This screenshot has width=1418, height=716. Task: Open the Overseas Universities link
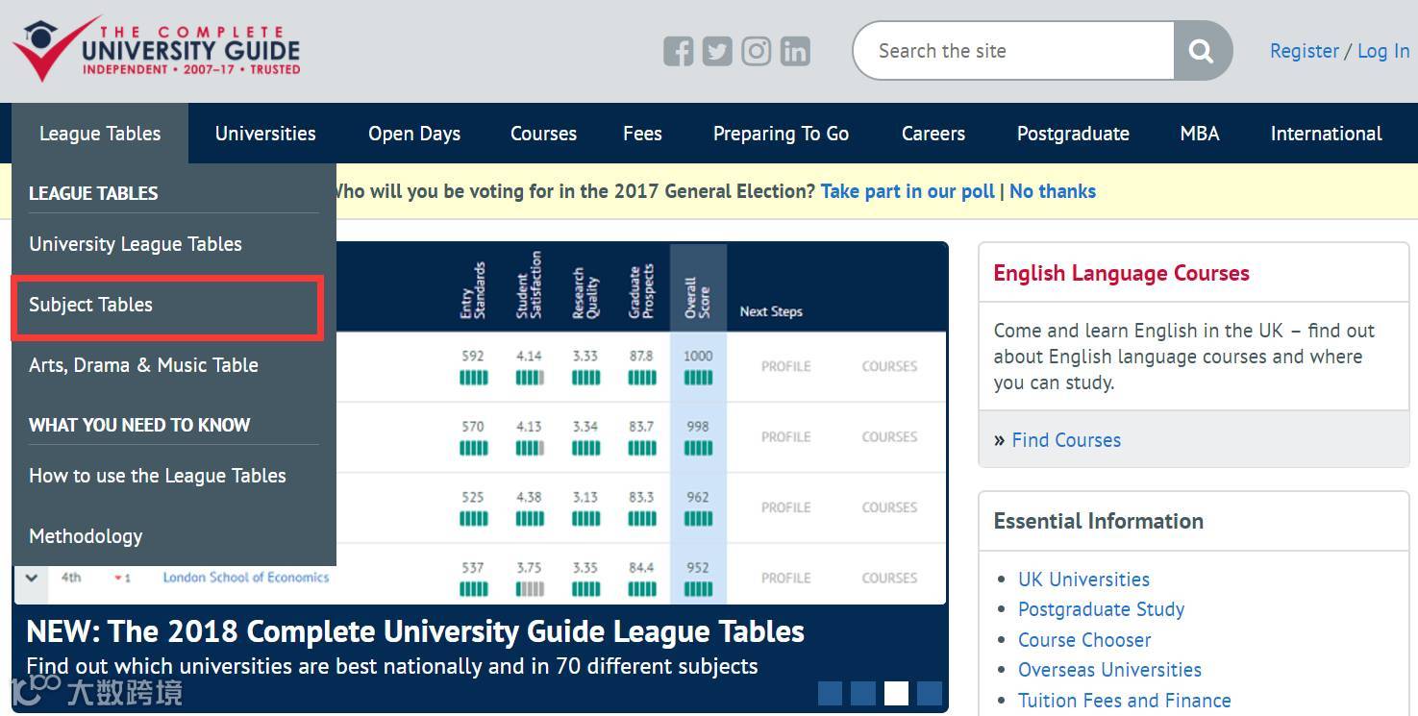(1110, 670)
